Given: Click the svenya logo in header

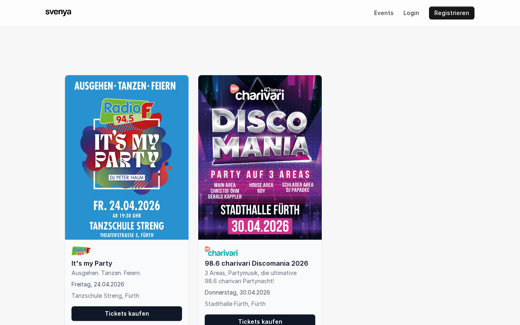Looking at the screenshot, I should tap(58, 13).
